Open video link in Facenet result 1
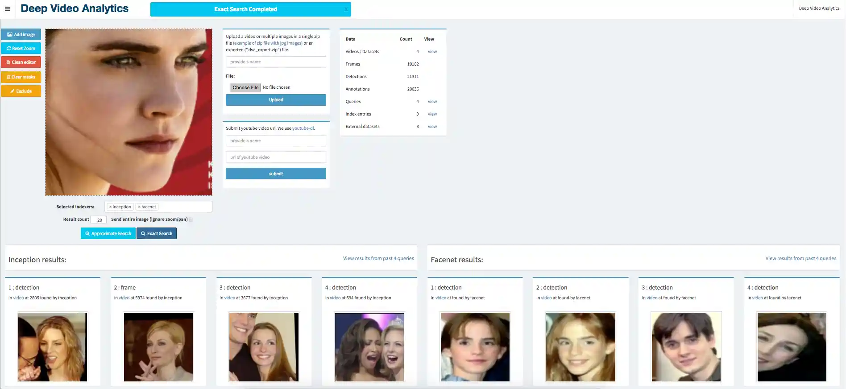The image size is (846, 389). tap(441, 298)
